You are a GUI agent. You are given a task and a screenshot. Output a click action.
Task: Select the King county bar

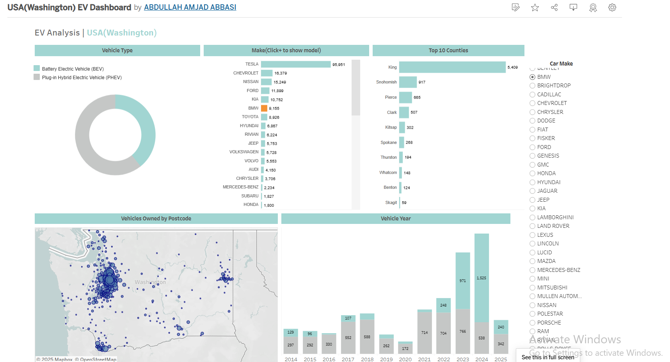(452, 67)
